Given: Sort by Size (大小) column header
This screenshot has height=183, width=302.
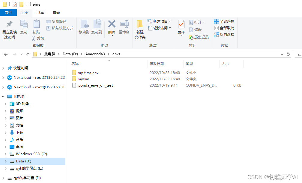Looking at the screenshot, I should click(225, 64).
